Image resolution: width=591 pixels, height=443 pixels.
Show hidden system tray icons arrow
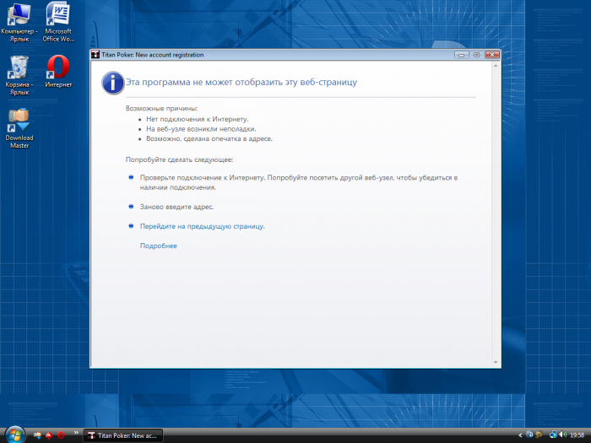tap(520, 435)
